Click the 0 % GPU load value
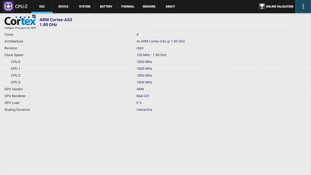The width and height of the screenshot is (311, 175). point(139,103)
